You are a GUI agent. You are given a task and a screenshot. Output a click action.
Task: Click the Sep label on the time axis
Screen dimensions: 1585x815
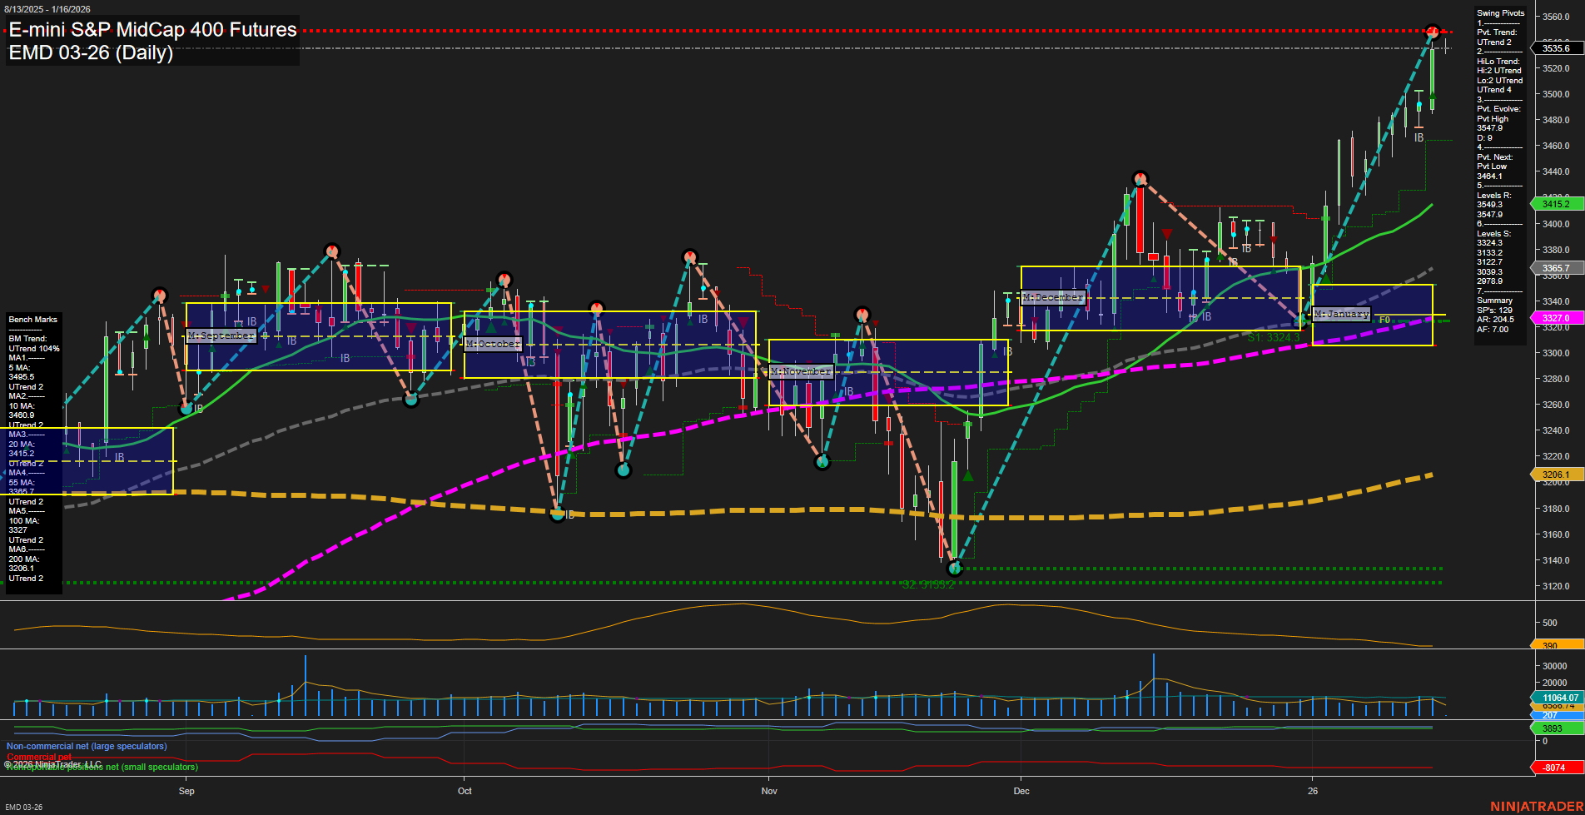(186, 792)
